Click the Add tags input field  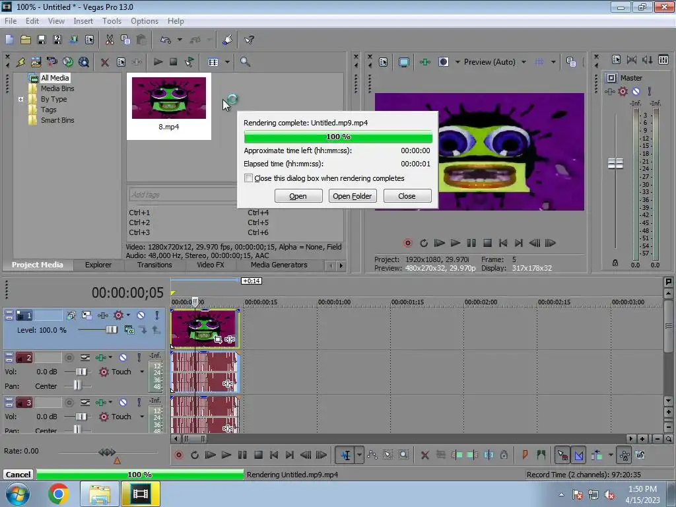point(183,195)
